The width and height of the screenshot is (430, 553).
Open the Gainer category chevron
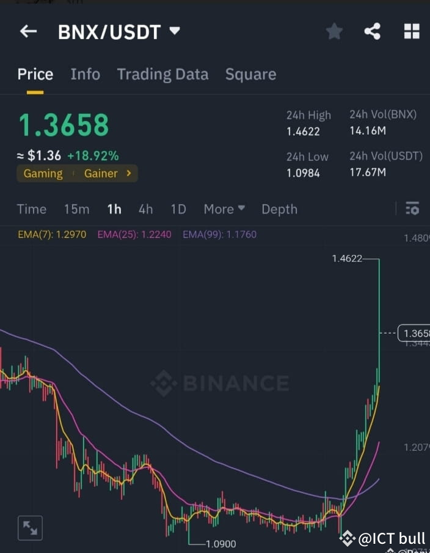[x=128, y=173]
